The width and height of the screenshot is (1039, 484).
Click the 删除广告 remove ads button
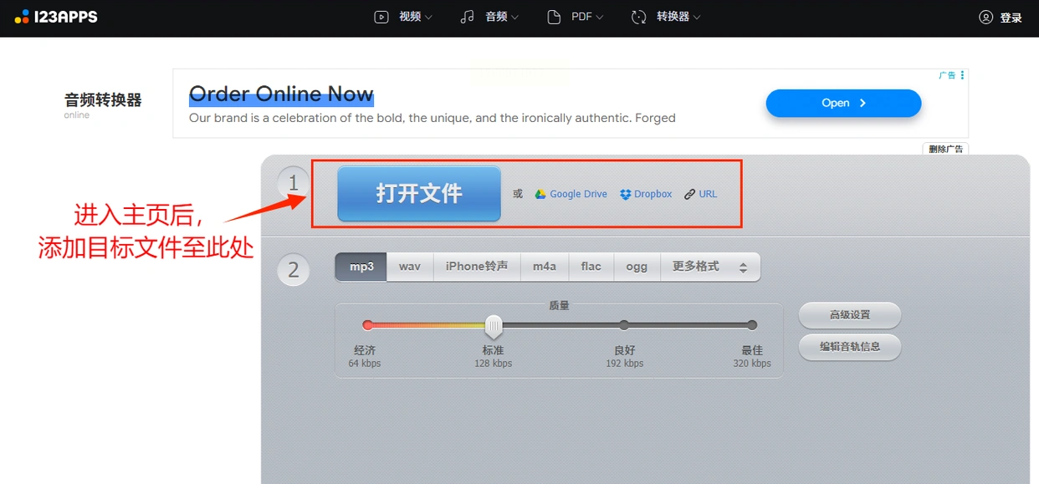[x=945, y=149]
